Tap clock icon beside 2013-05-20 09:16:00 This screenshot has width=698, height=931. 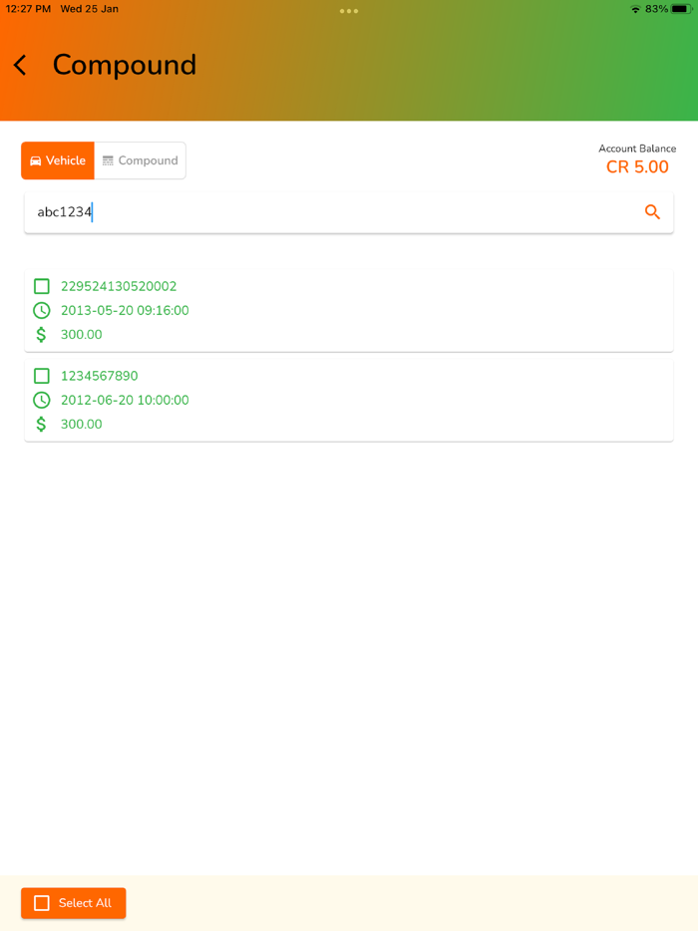coord(41,310)
